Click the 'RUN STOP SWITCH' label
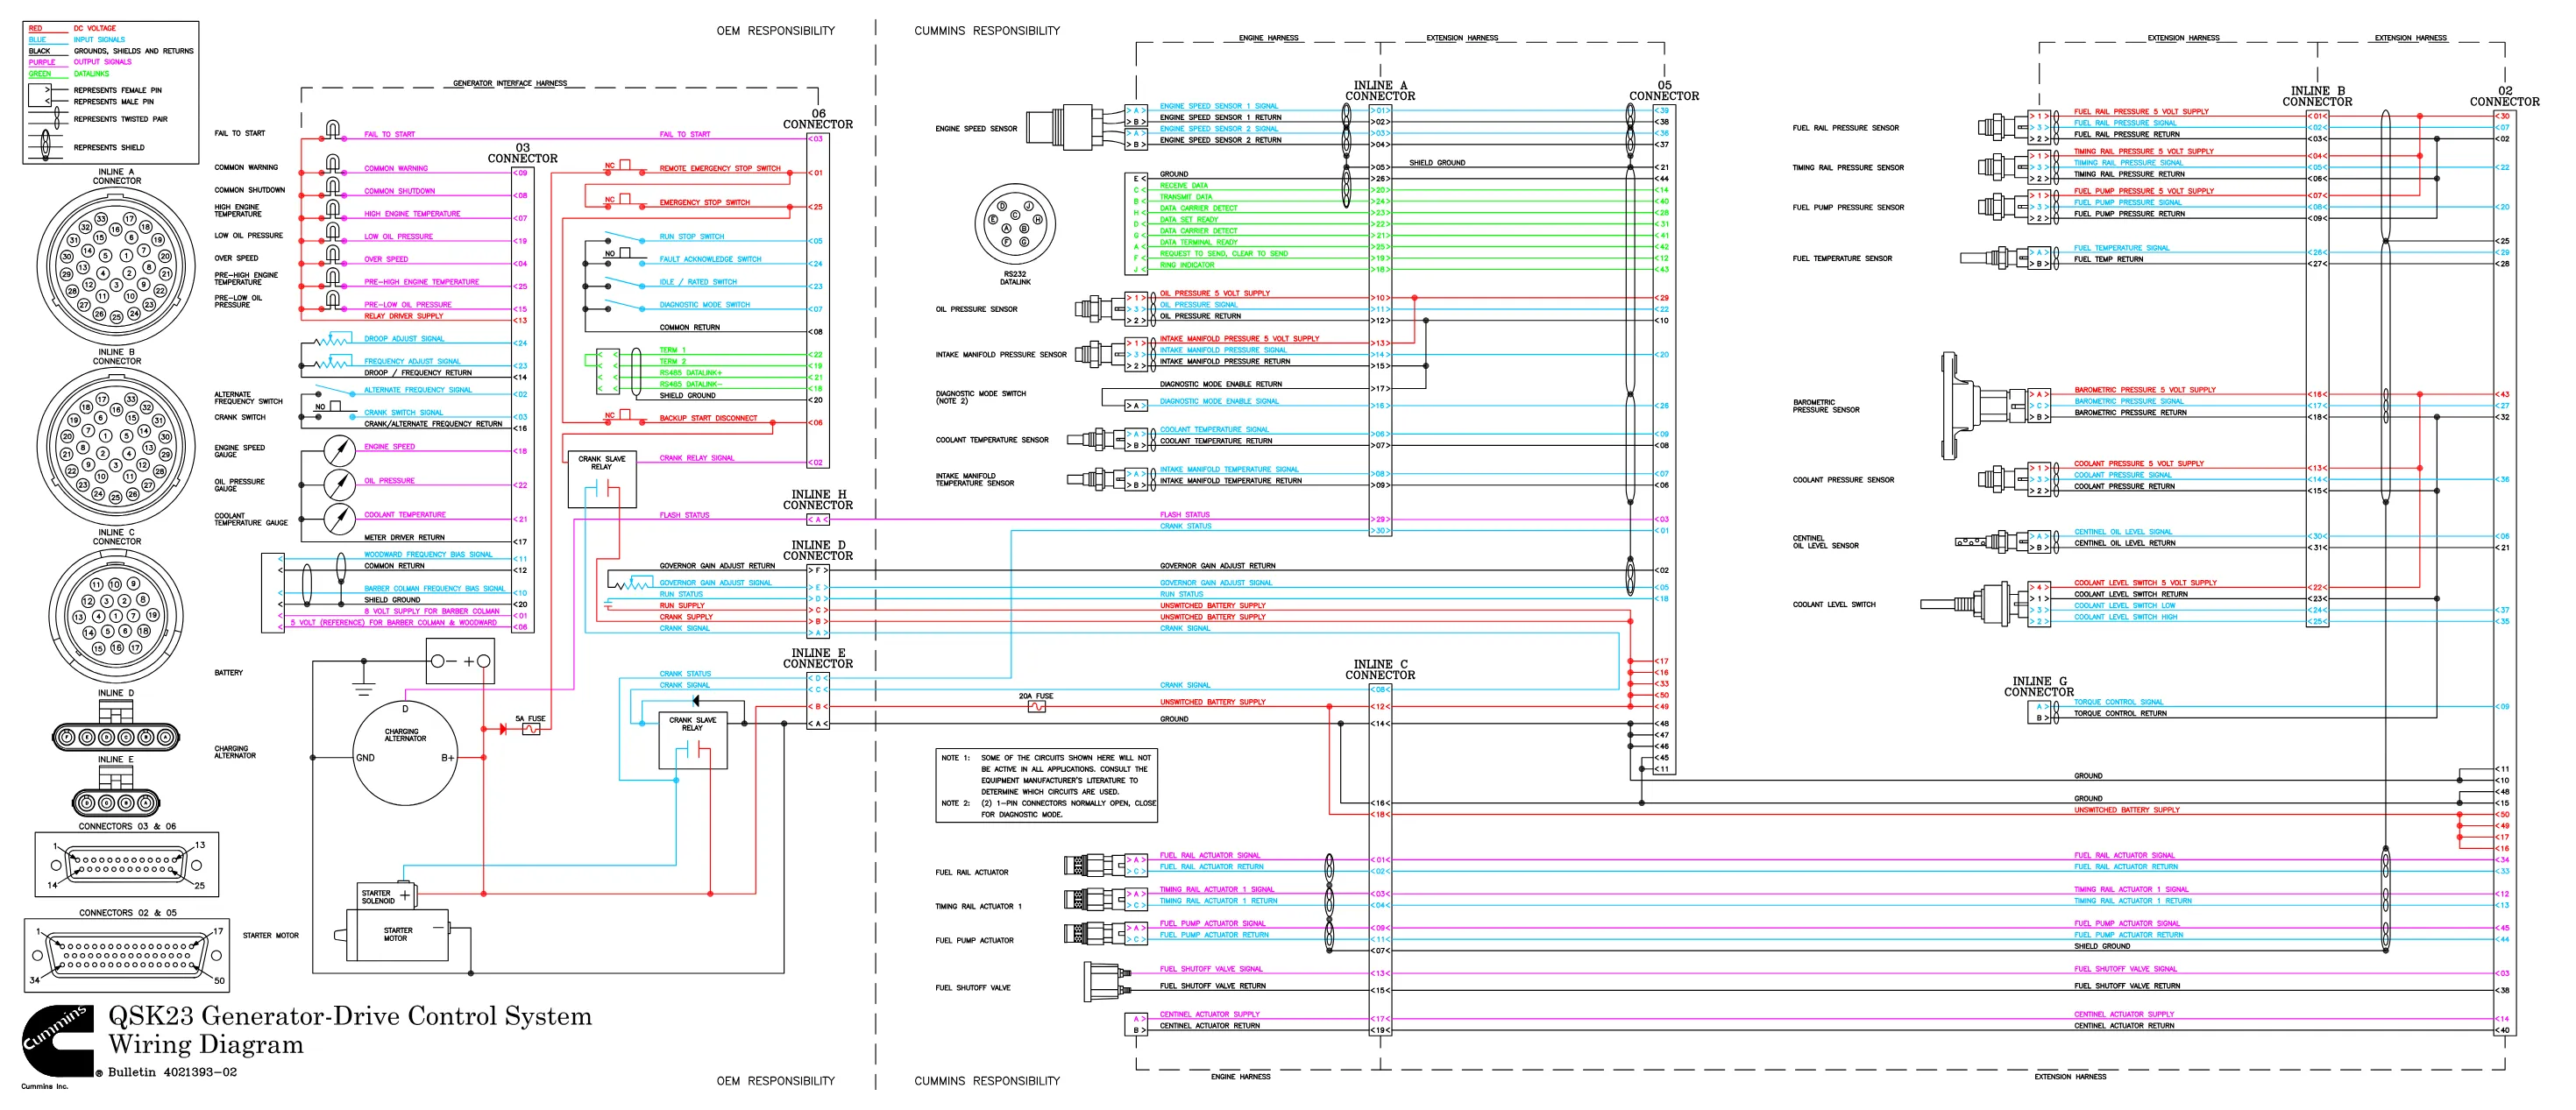Viewport: 2576px width, 1110px height. [691, 237]
